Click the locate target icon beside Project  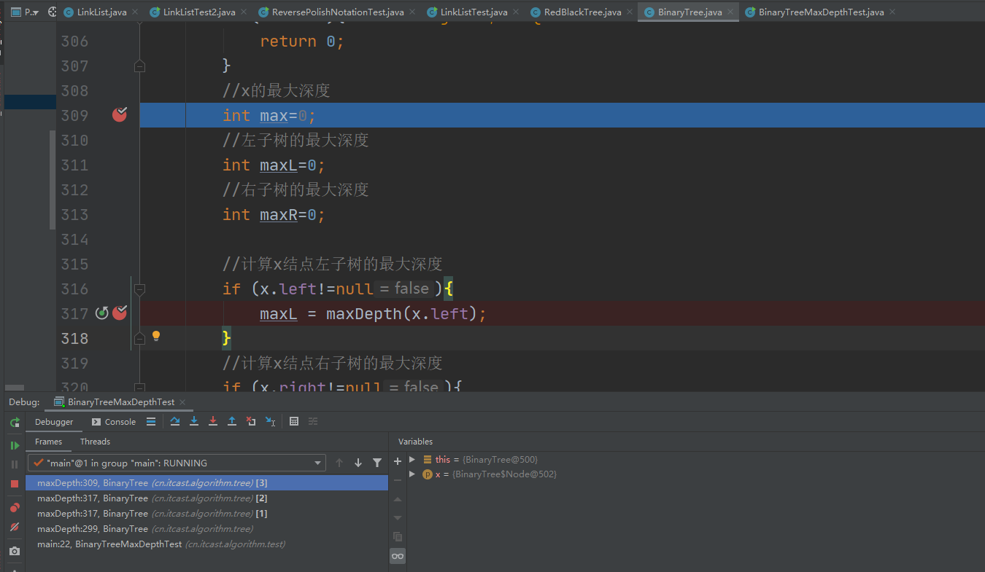pyautogui.click(x=53, y=12)
